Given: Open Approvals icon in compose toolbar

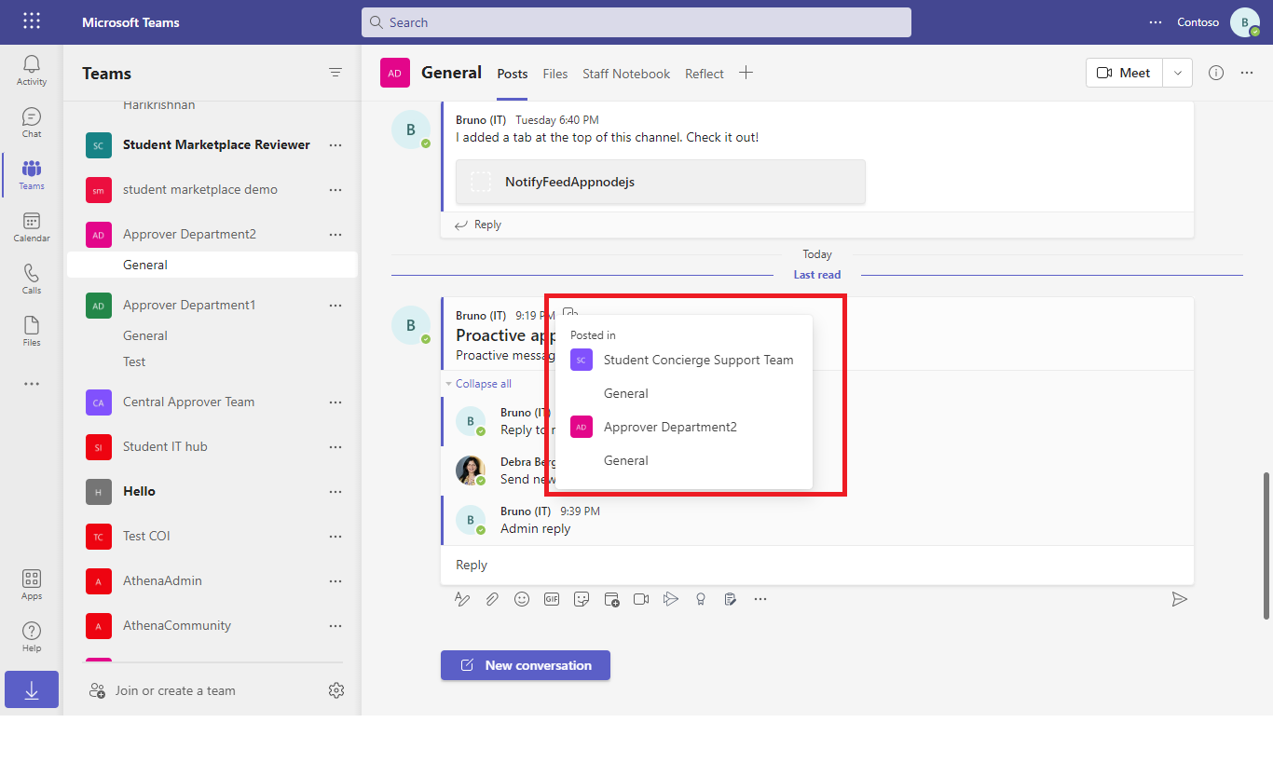Looking at the screenshot, I should [x=731, y=599].
